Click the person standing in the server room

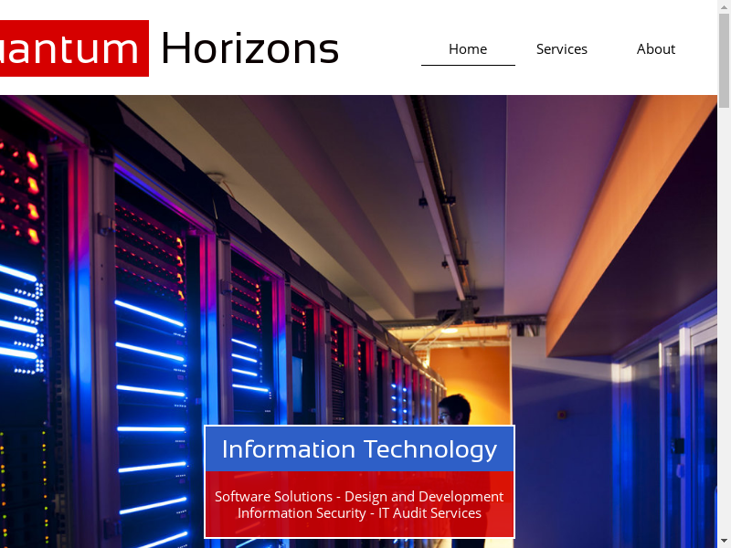[453, 410]
